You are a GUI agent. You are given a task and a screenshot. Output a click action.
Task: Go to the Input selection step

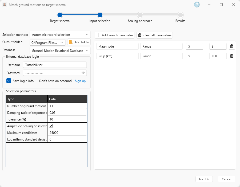[x=100, y=15]
